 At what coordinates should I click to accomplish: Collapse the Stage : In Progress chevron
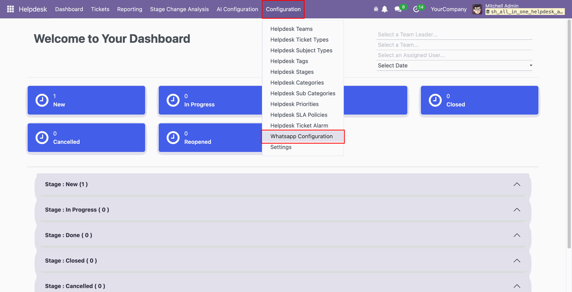[x=517, y=210]
